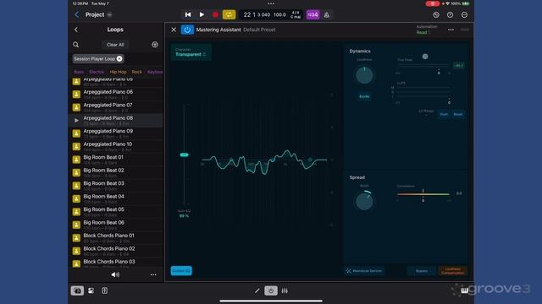Toggle the Mastering Assistant power button
The height and width of the screenshot is (304, 542).
click(x=187, y=30)
